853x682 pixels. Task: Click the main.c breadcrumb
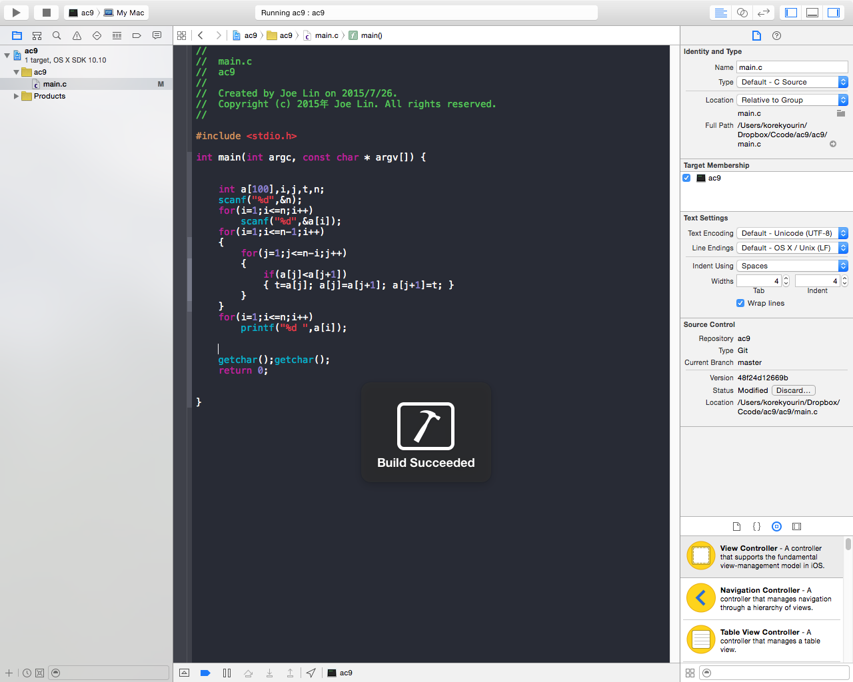coord(321,35)
